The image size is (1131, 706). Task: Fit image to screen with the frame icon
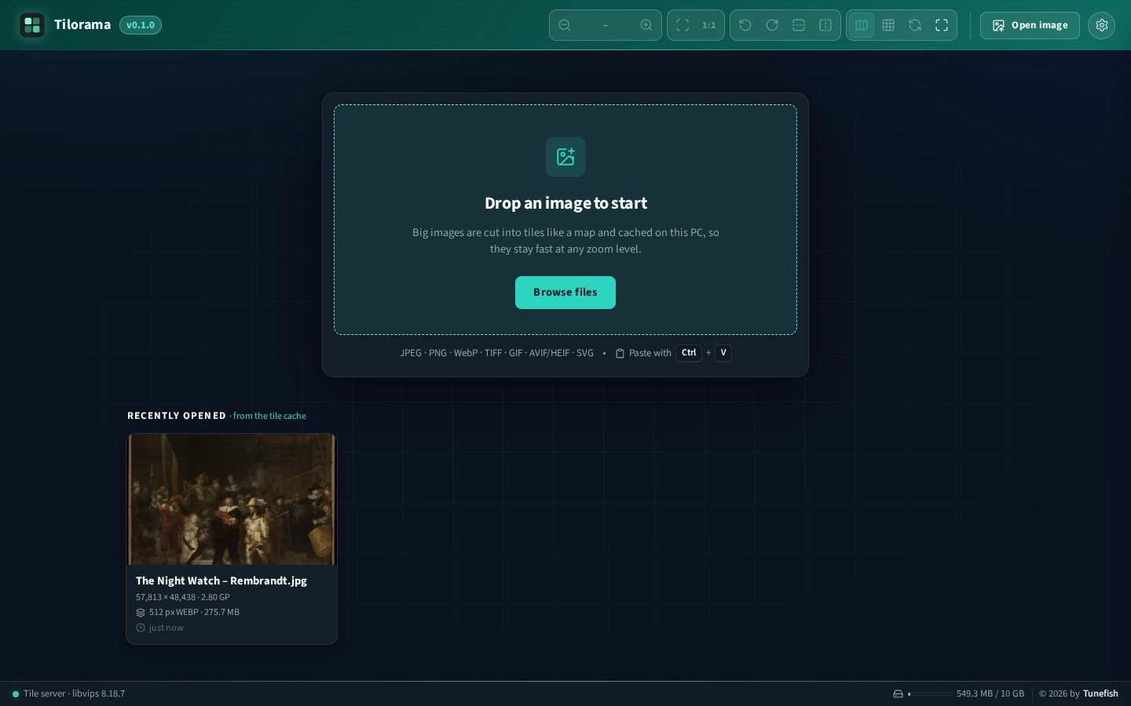coord(683,25)
